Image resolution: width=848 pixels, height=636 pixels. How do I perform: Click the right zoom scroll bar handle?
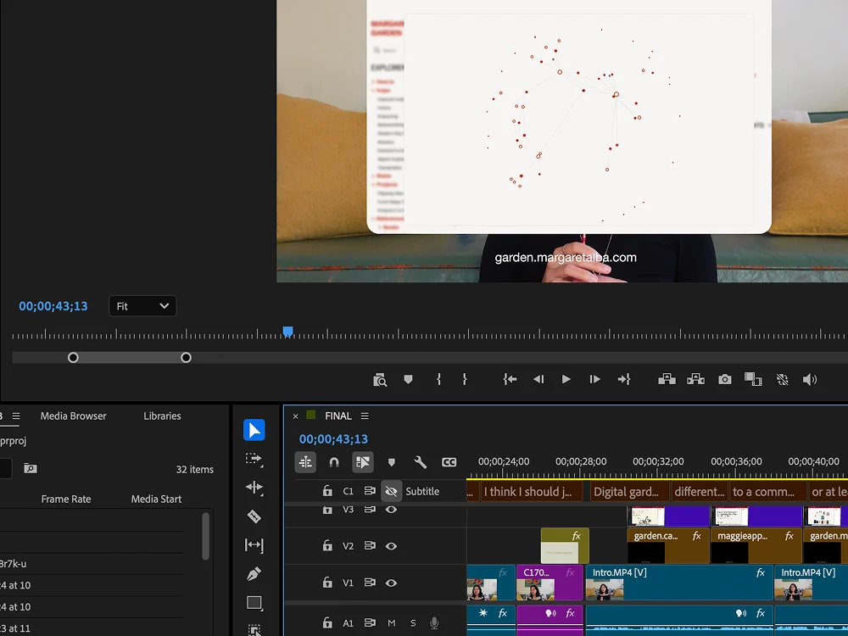(186, 358)
